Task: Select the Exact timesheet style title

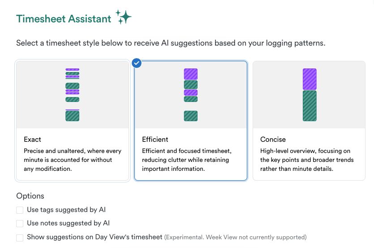Action: (x=33, y=140)
